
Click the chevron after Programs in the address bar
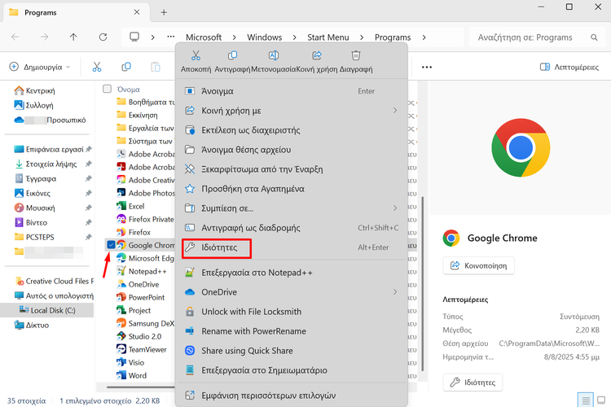424,37
